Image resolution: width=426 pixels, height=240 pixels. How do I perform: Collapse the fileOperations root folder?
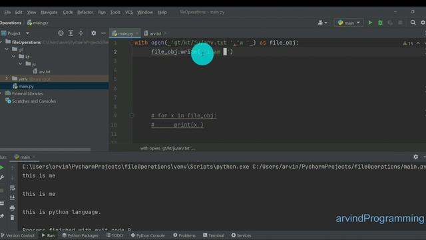pyautogui.click(x=1, y=42)
